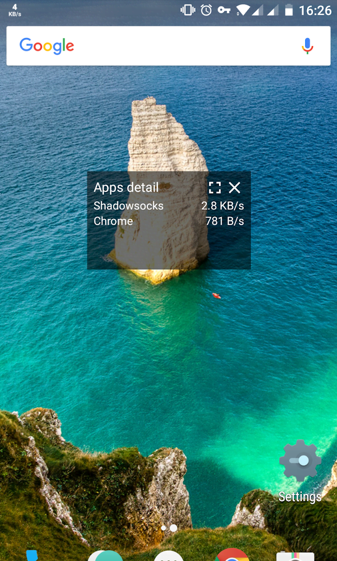Image resolution: width=337 pixels, height=561 pixels.
Task: Close the Apps detail overlay
Action: (235, 187)
